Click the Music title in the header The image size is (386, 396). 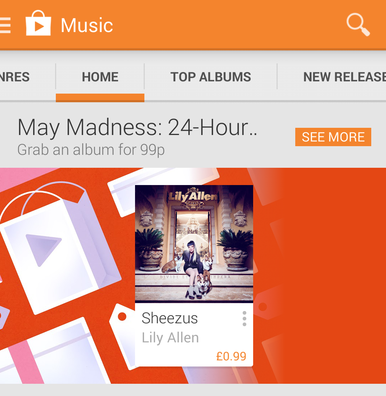pos(87,25)
